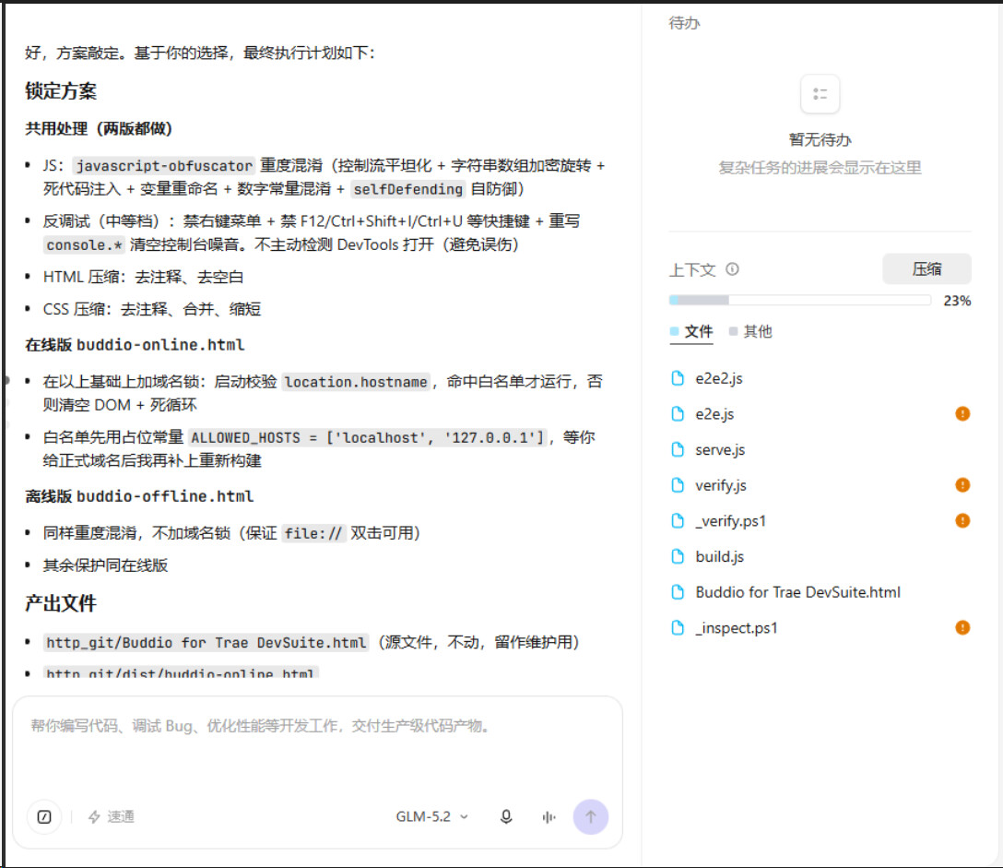Open the serve.js file entry
Screen dimensions: 1003x868
[x=820, y=450]
